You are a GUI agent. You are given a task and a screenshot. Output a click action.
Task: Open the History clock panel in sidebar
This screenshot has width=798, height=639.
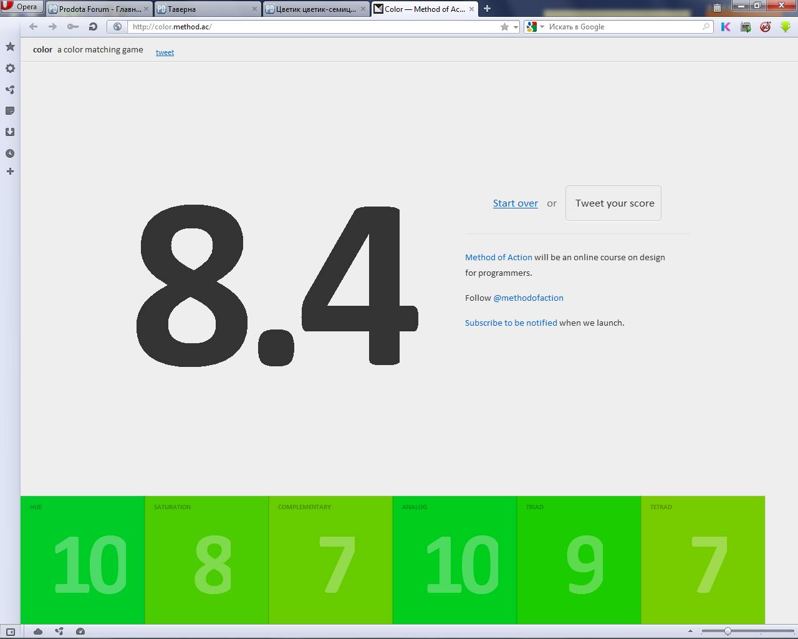tap(10, 153)
